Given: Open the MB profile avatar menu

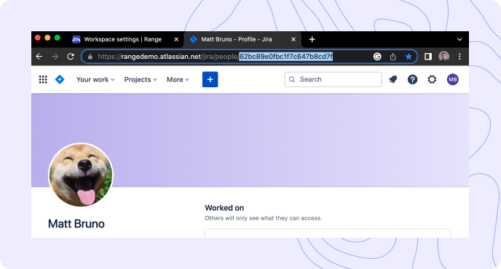Looking at the screenshot, I should click(453, 79).
